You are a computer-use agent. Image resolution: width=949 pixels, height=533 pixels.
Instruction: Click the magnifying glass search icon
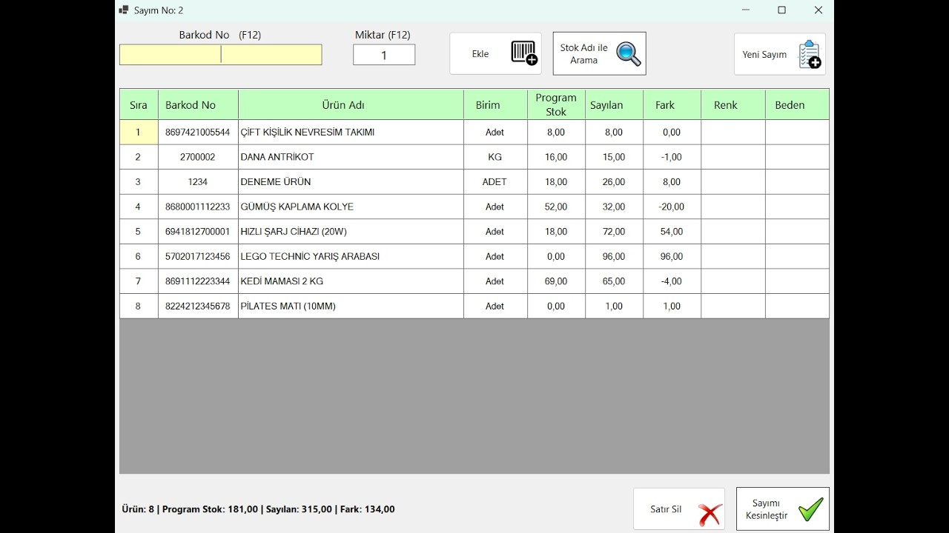(x=629, y=53)
